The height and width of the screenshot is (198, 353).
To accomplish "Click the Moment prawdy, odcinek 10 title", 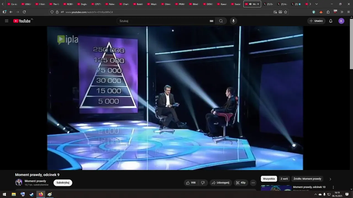I will tap(309, 187).
